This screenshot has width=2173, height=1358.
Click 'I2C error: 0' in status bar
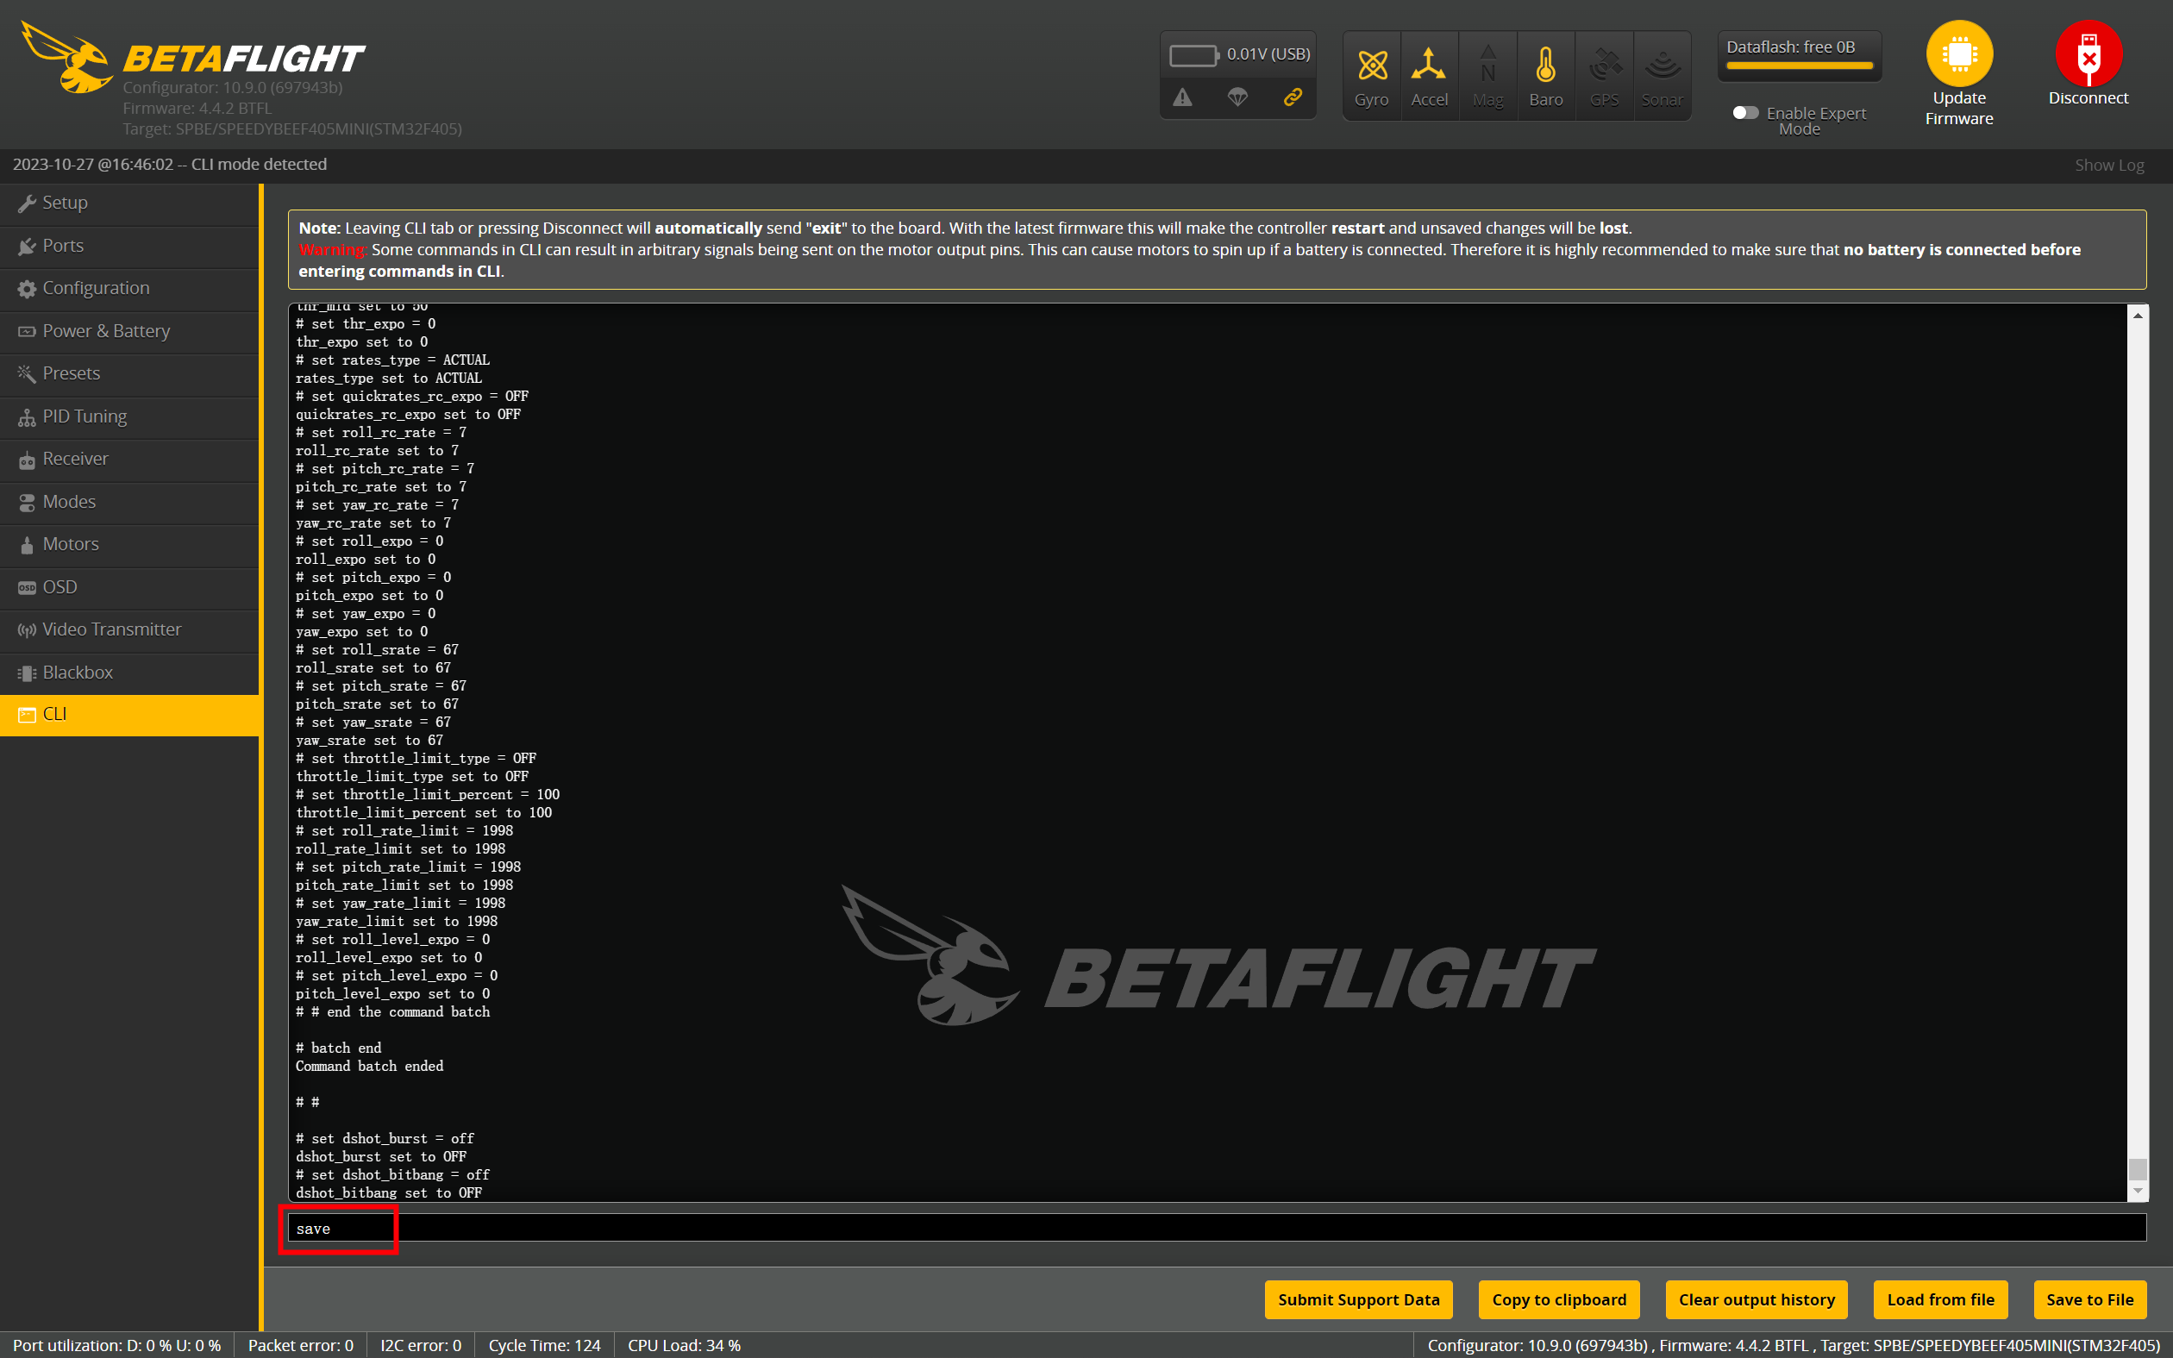pyautogui.click(x=421, y=1345)
